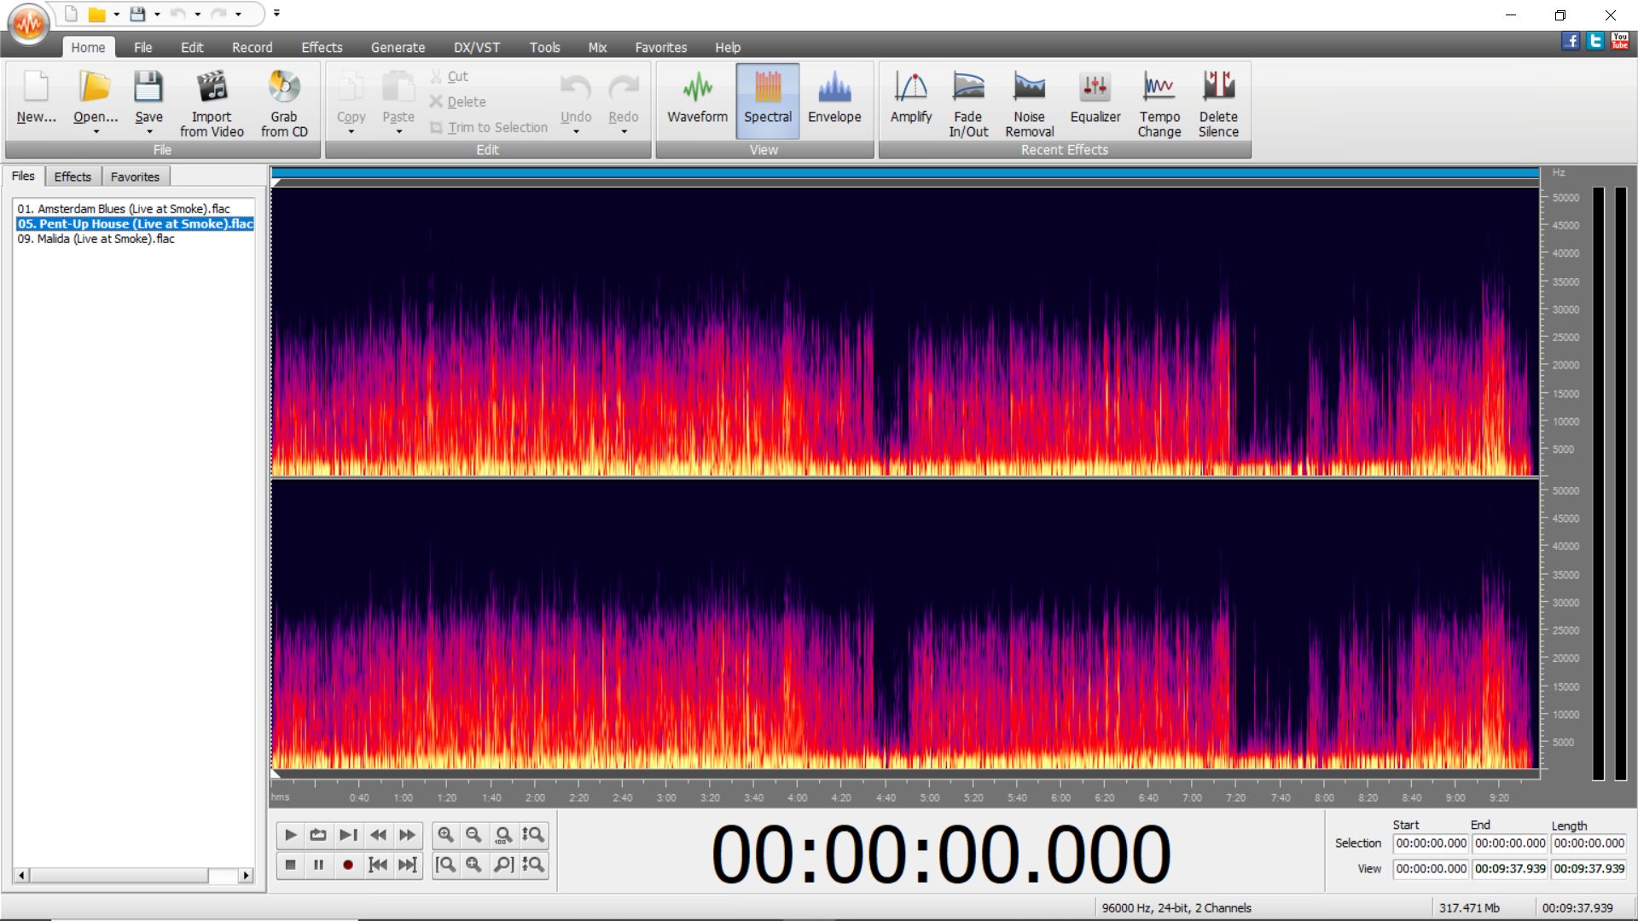Open the Tempo Change effect
The height and width of the screenshot is (921, 1638).
pos(1159,103)
